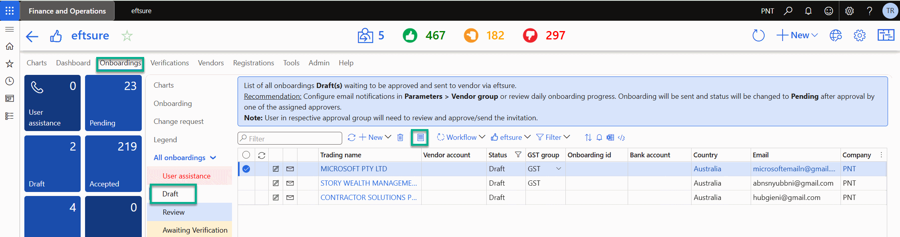Select Review in onboardings list

(x=189, y=212)
